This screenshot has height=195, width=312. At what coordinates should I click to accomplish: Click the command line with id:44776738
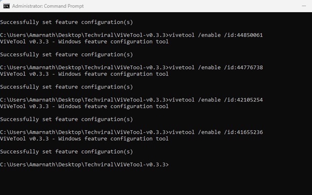131,68
